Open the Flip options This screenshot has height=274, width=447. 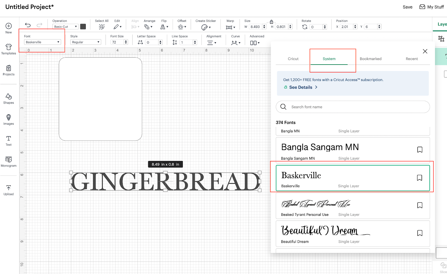click(x=164, y=27)
